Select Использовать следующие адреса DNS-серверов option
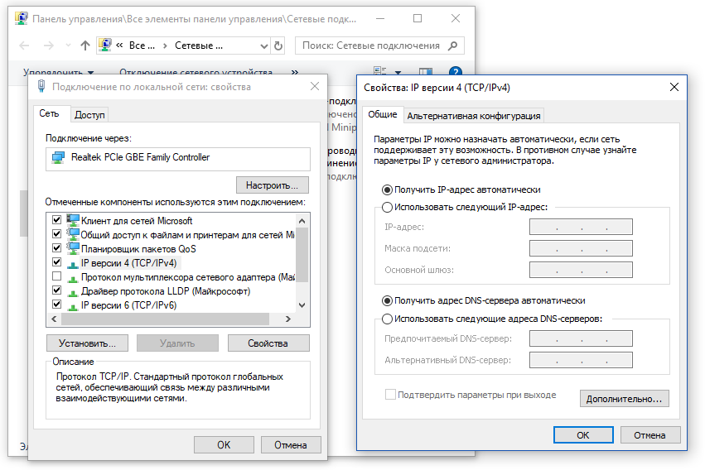Image resolution: width=705 pixels, height=470 pixels. click(x=387, y=319)
